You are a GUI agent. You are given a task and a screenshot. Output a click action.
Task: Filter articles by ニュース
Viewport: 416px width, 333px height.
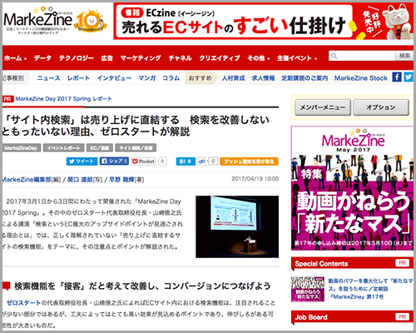tap(48, 78)
